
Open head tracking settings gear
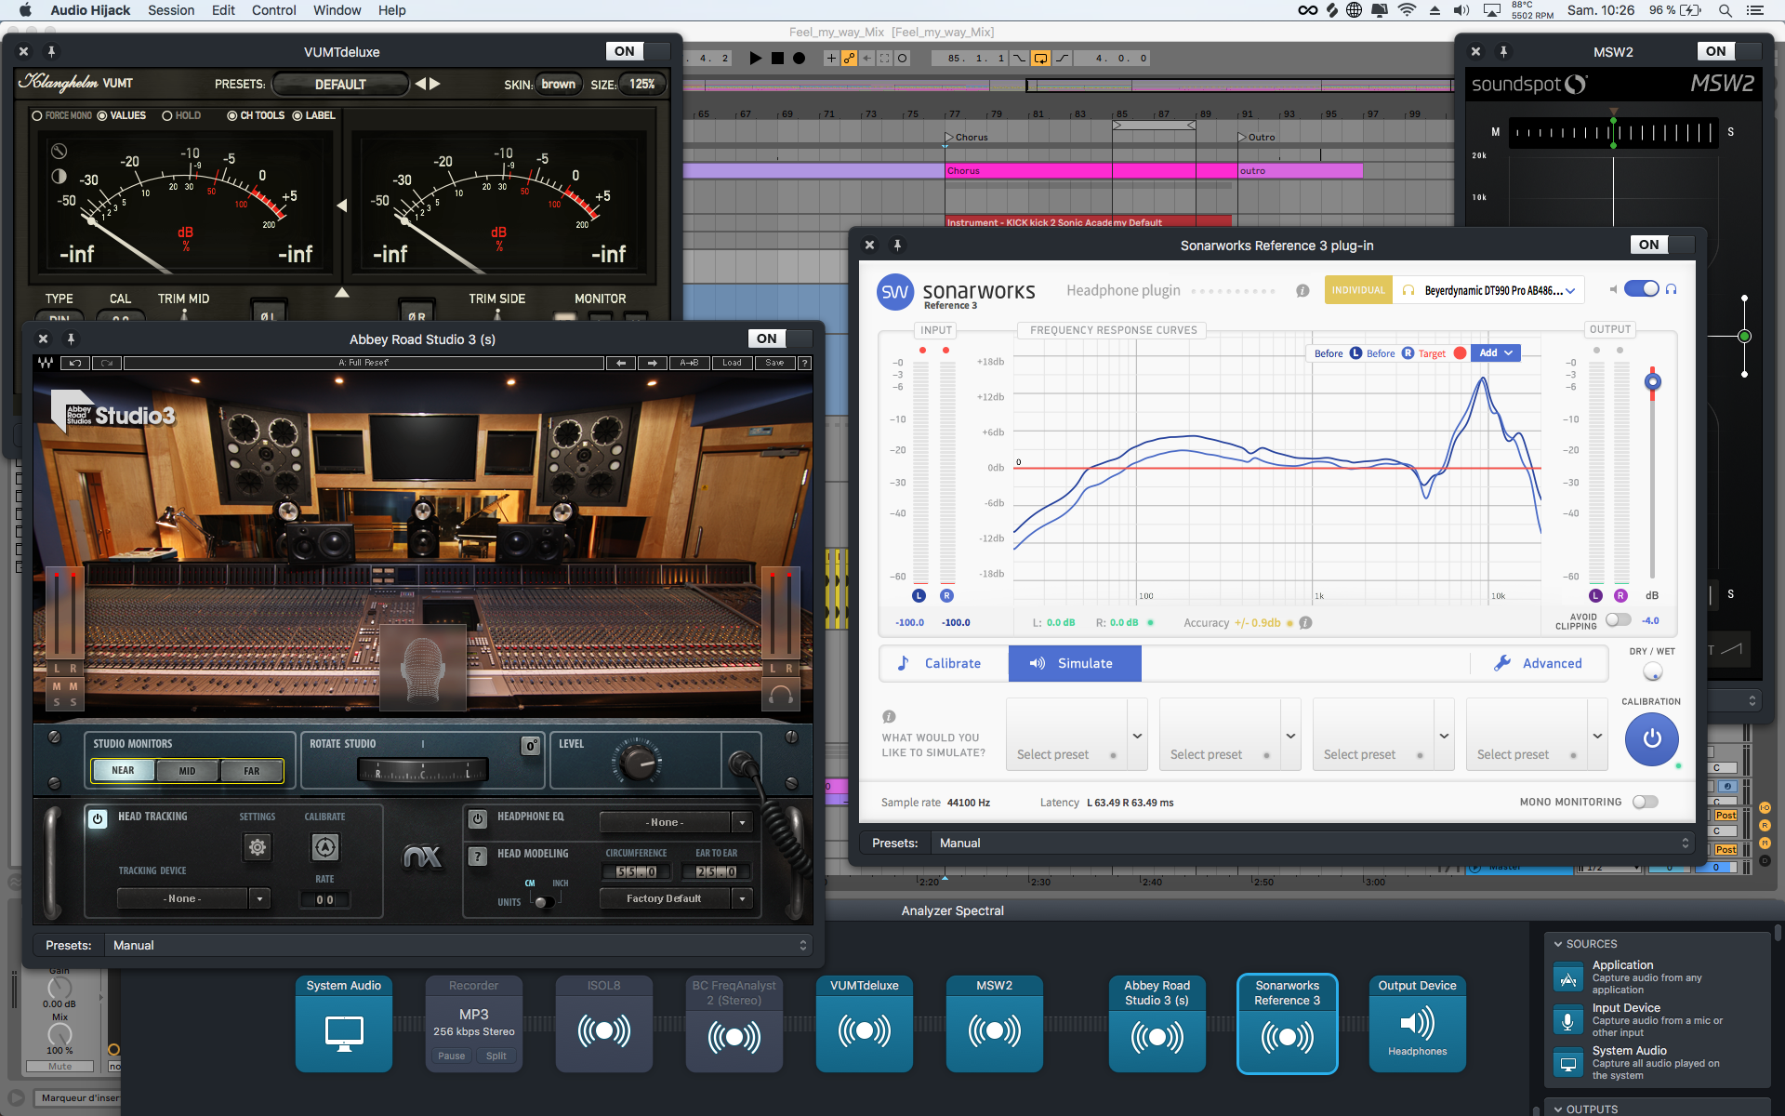(x=258, y=847)
